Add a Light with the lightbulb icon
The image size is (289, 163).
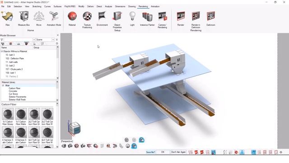(132, 18)
